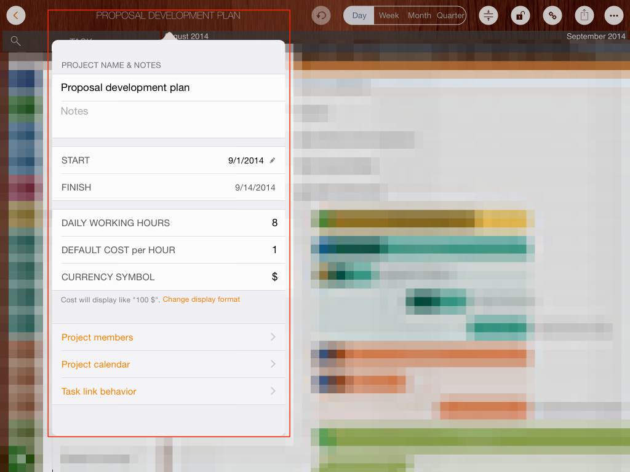Toggle the unlock padlock icon
630x472 pixels.
(520, 15)
